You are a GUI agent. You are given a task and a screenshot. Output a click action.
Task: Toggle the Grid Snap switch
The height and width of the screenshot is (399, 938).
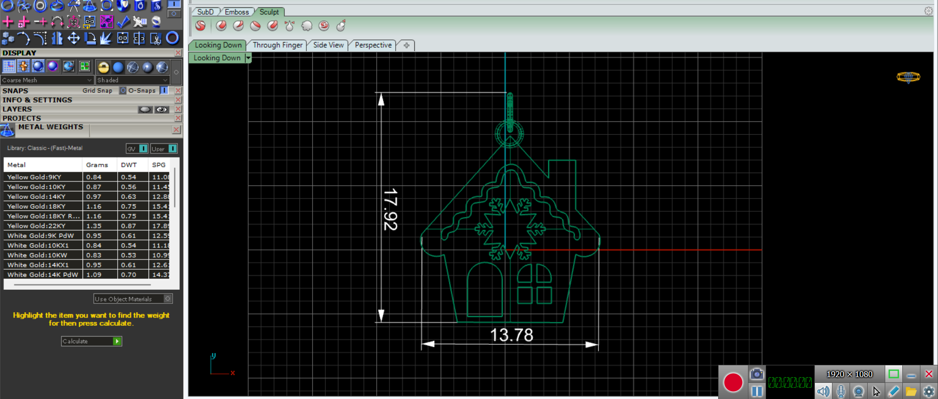click(x=123, y=91)
